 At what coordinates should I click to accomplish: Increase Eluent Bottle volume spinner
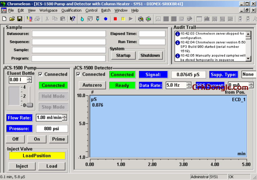(x=29, y=78)
